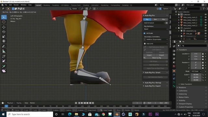
Task: Open Chrome from the taskbar
Action: [103, 114]
